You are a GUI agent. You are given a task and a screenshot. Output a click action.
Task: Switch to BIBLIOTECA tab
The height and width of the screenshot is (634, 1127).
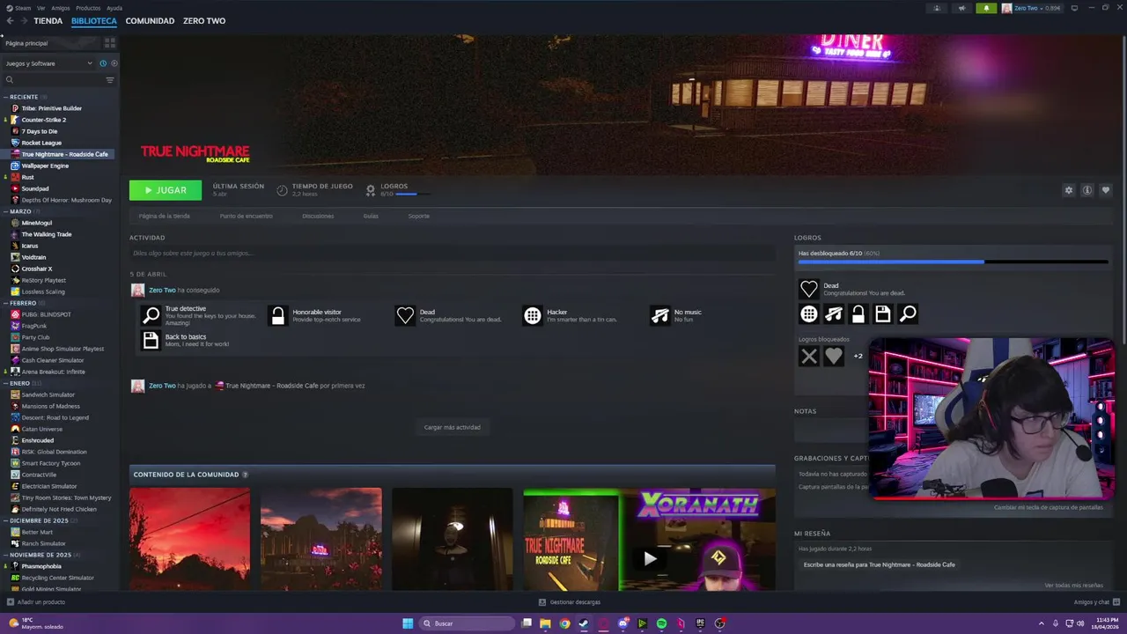[x=93, y=21]
